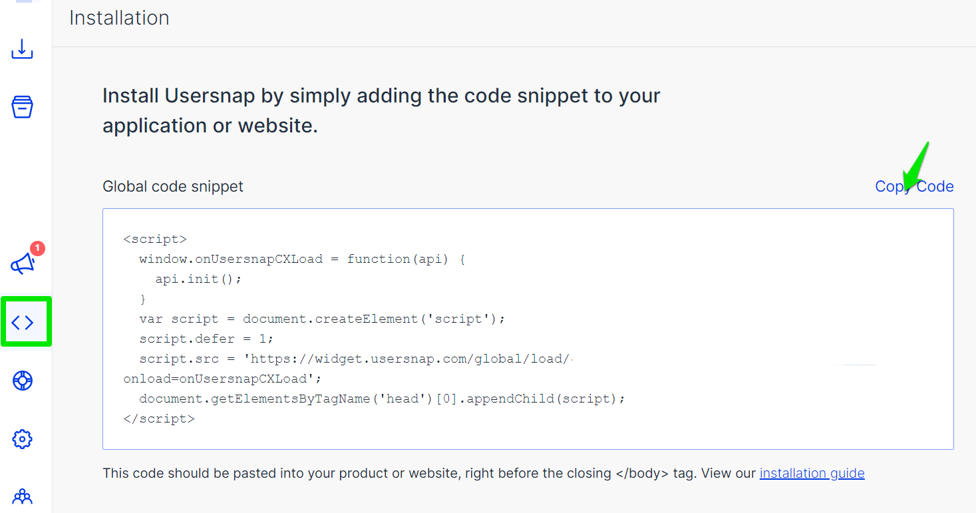Click the Copy Code link
Viewport: 976px width, 513px height.
pyautogui.click(x=914, y=187)
